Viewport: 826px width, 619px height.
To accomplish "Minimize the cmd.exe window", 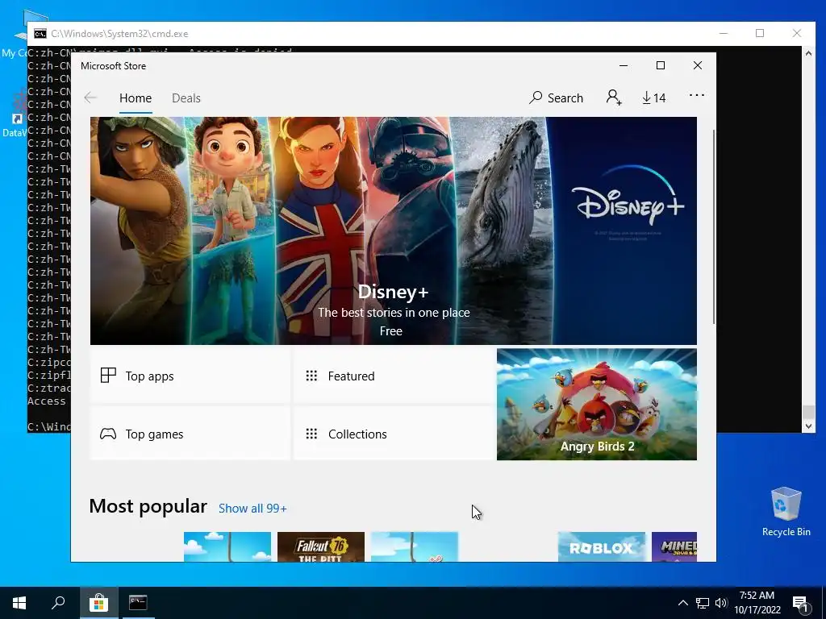I will (x=724, y=33).
